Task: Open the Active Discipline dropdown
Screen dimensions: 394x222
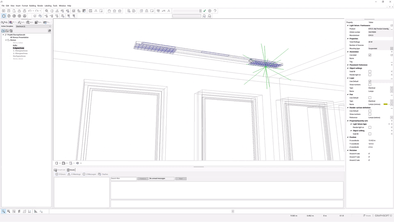Action: pyautogui.click(x=33, y=27)
